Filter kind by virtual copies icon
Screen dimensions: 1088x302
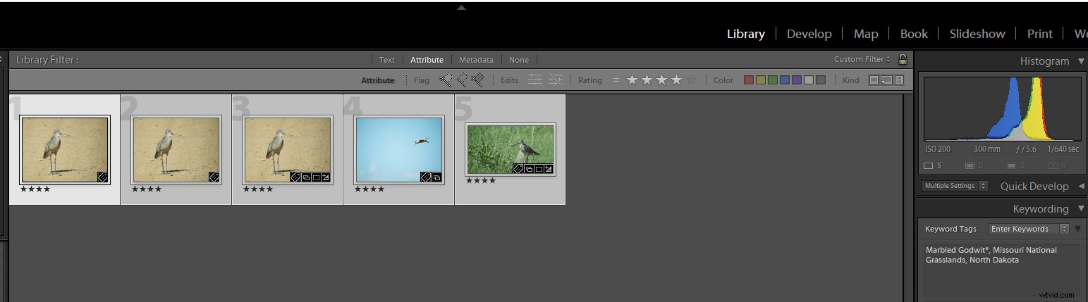click(x=886, y=80)
